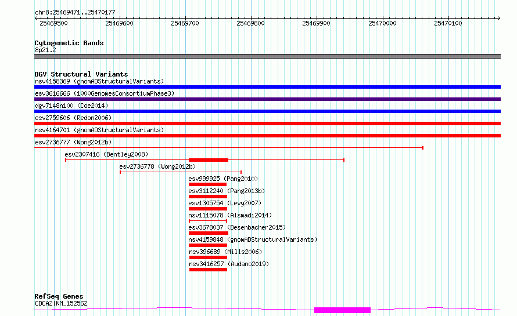This screenshot has height=316, width=517.
Task: Click the blue bar of dgv7148n100
Action: click(x=267, y=111)
